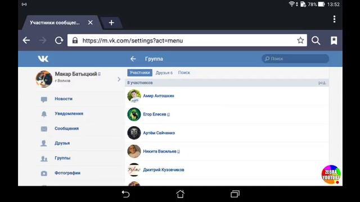Click Дмитрий Кузовчиков avatar
360x202 pixels.
pos(134,169)
